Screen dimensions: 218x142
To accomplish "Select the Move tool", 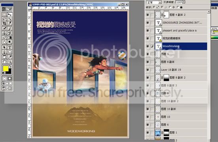I will click(10, 15).
